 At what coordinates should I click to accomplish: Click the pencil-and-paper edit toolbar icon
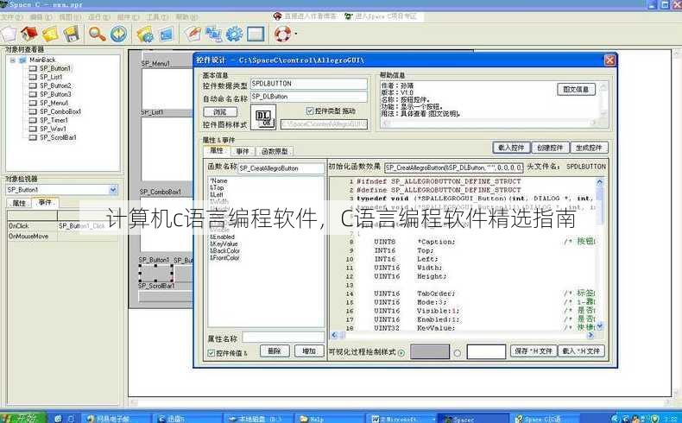point(193,34)
